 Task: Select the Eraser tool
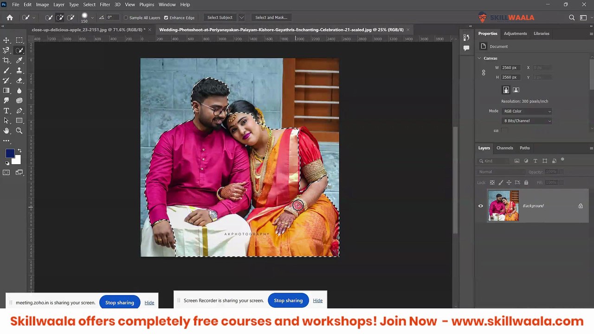pyautogui.click(x=19, y=81)
